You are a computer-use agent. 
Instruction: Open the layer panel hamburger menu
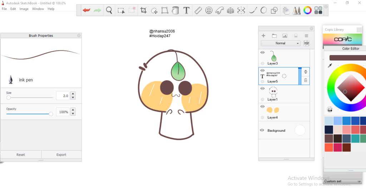pyautogui.click(x=306, y=35)
